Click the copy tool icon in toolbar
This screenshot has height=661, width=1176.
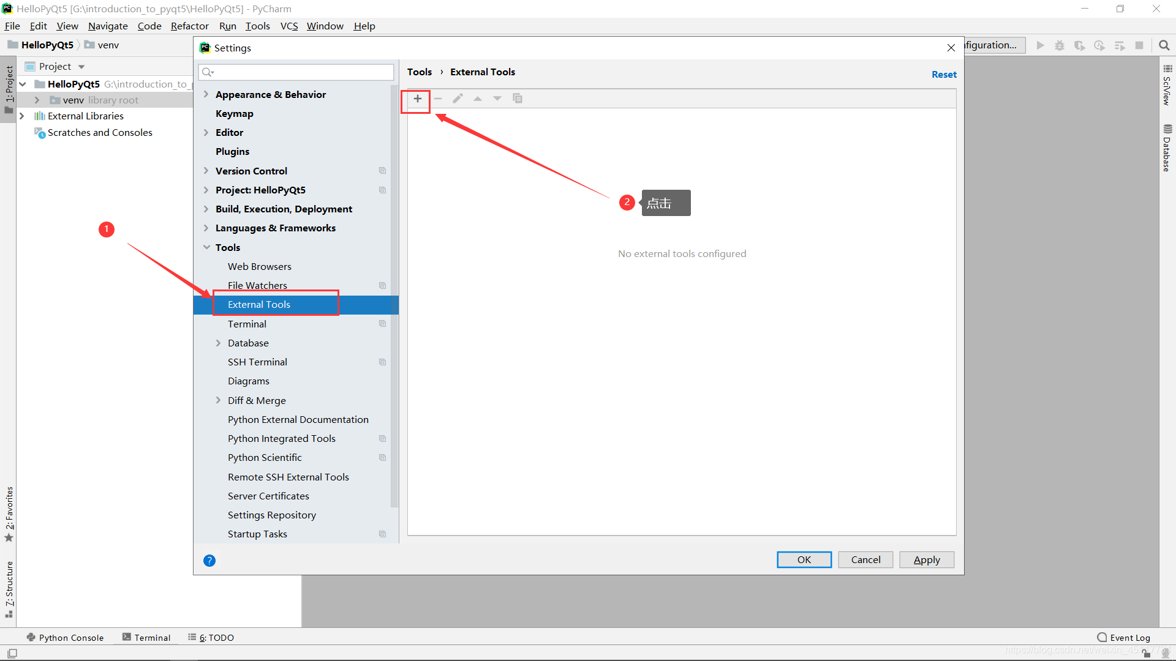pyautogui.click(x=518, y=99)
